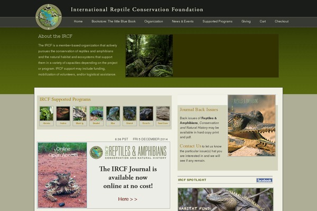The height and width of the screenshot is (211, 317).
Task: Click the Sand Dune label button
Action: coord(163,123)
